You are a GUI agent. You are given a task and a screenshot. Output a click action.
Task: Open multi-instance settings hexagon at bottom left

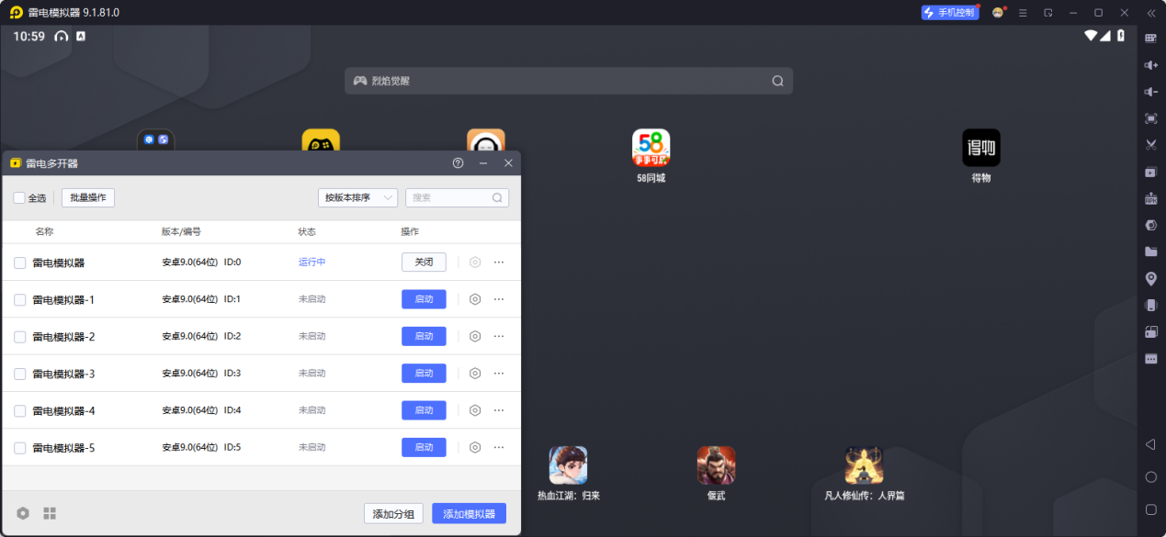[x=23, y=513]
